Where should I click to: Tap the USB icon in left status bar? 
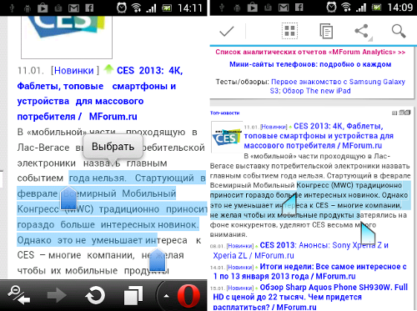click(12, 8)
